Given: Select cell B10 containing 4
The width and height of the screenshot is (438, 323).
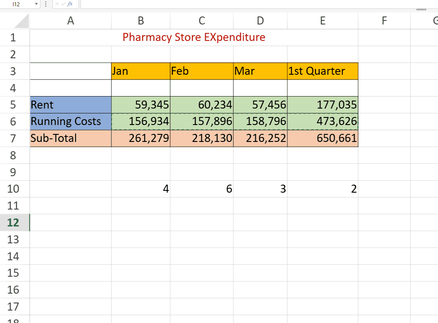Looking at the screenshot, I should coord(141,189).
